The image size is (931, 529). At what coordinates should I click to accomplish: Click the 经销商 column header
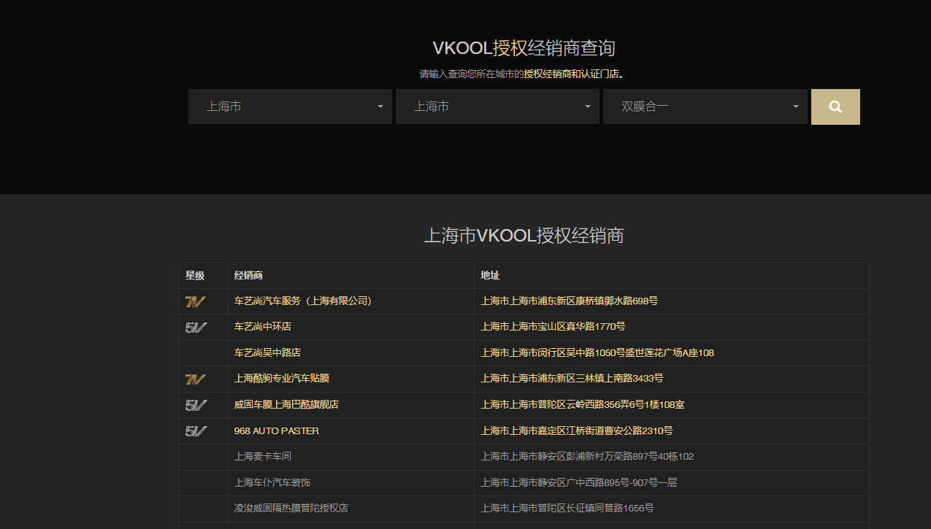pyautogui.click(x=248, y=275)
